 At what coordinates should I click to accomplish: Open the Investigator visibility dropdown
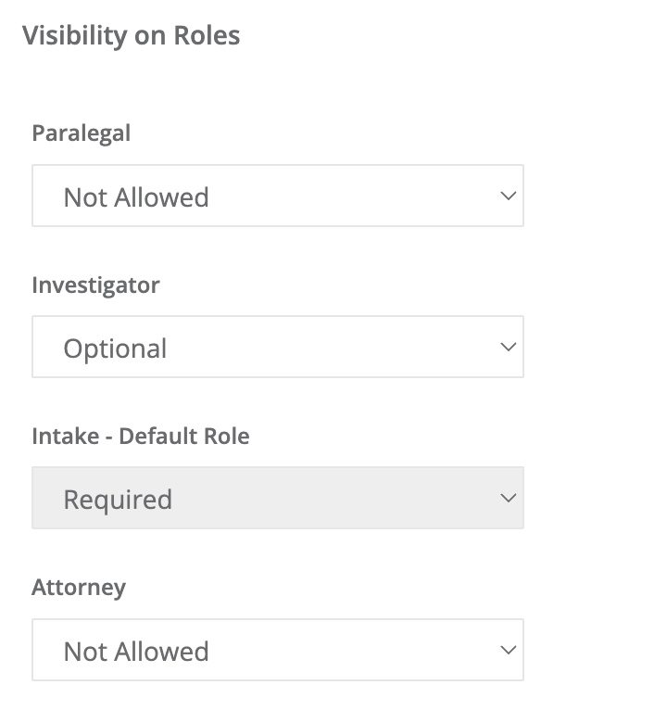(x=278, y=347)
